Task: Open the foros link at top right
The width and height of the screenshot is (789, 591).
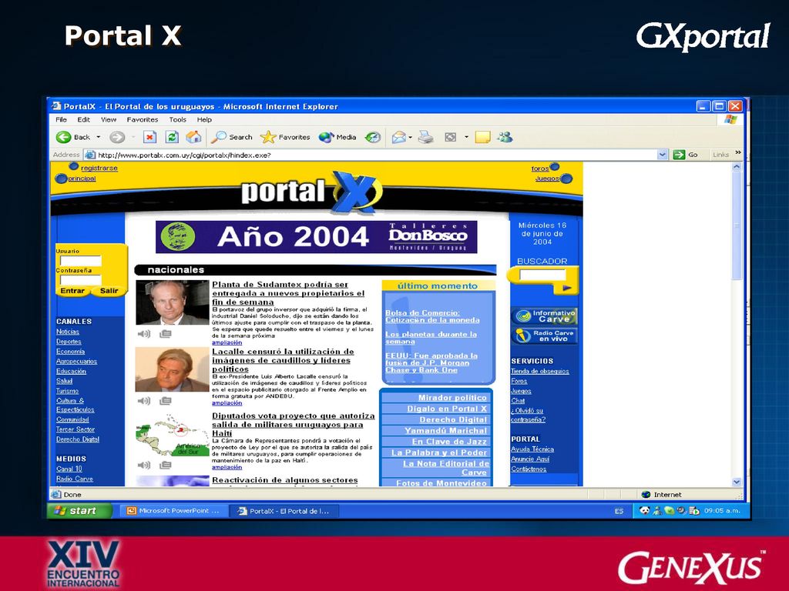Action: click(x=540, y=169)
